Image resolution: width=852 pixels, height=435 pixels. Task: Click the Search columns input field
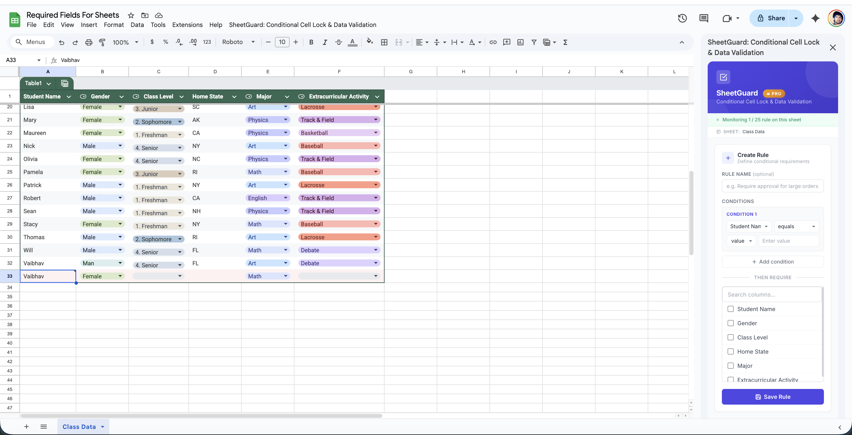[x=771, y=294]
